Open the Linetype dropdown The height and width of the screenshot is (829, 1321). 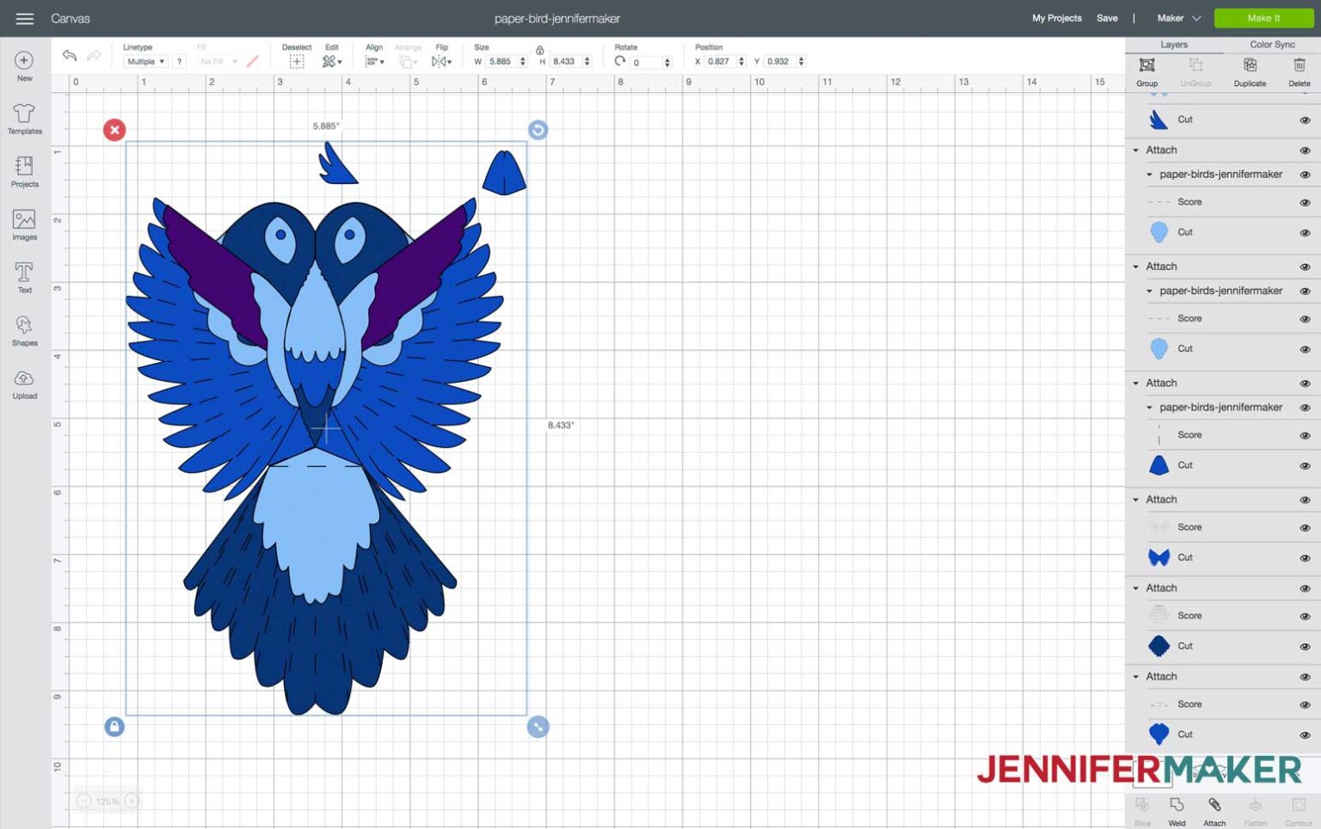click(x=145, y=61)
